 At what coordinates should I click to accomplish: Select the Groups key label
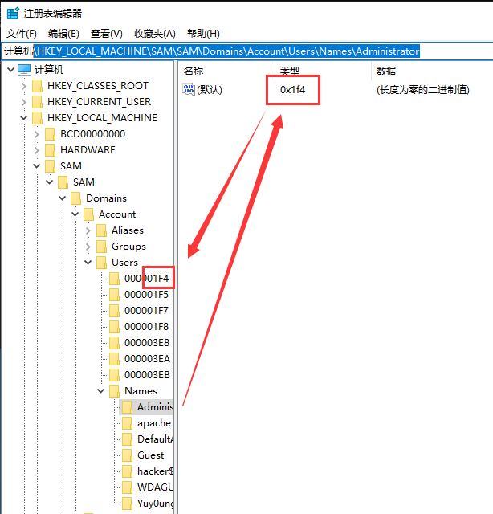(128, 247)
